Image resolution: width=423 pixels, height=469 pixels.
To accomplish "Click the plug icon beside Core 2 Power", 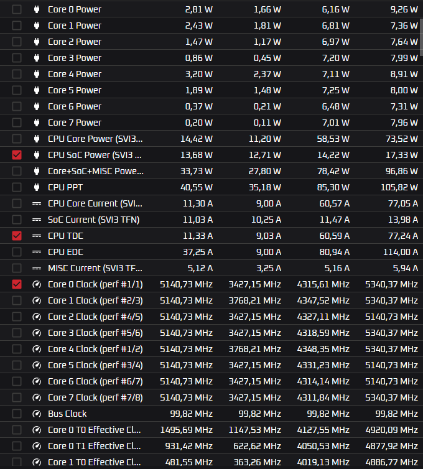I will click(x=37, y=42).
